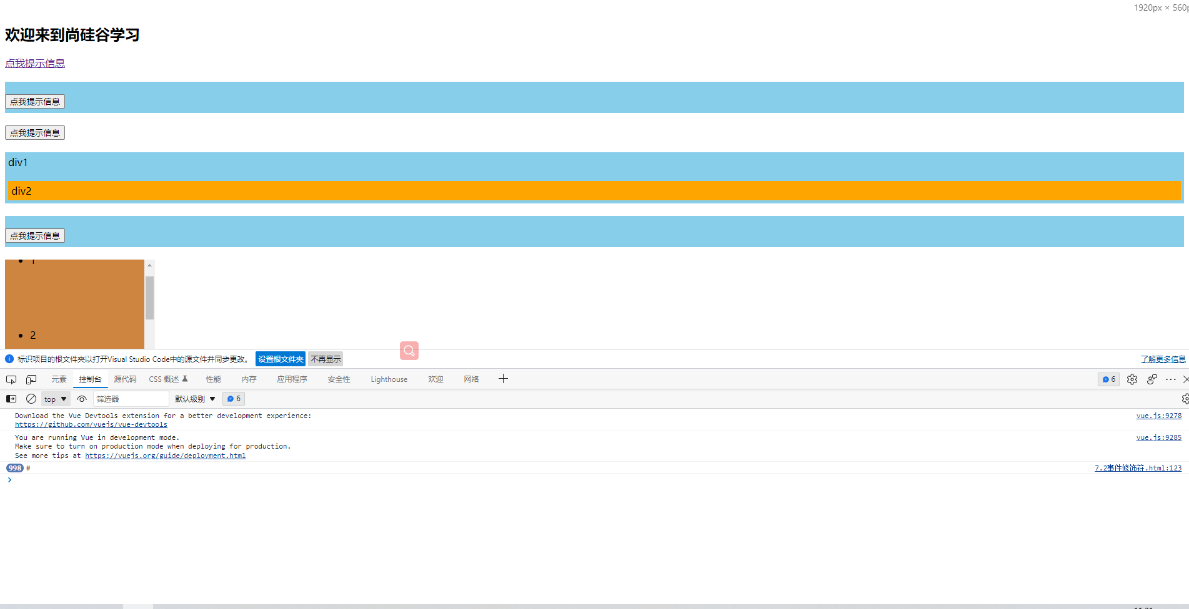The width and height of the screenshot is (1189, 609).
Task: Toggle device emulation icon in DevTools
Action: pyautogui.click(x=31, y=379)
